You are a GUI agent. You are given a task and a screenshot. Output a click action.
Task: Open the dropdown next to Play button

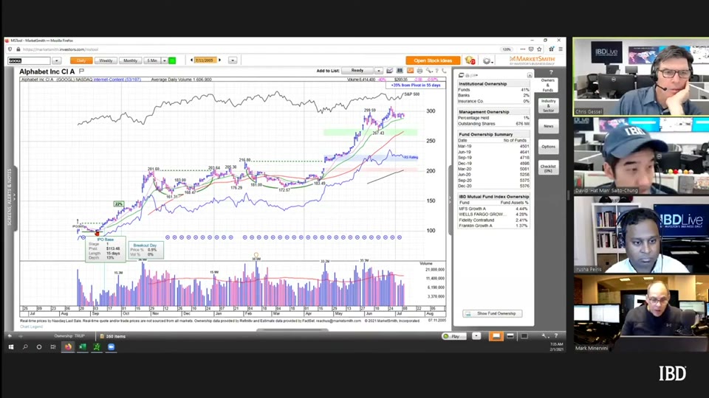click(x=476, y=336)
